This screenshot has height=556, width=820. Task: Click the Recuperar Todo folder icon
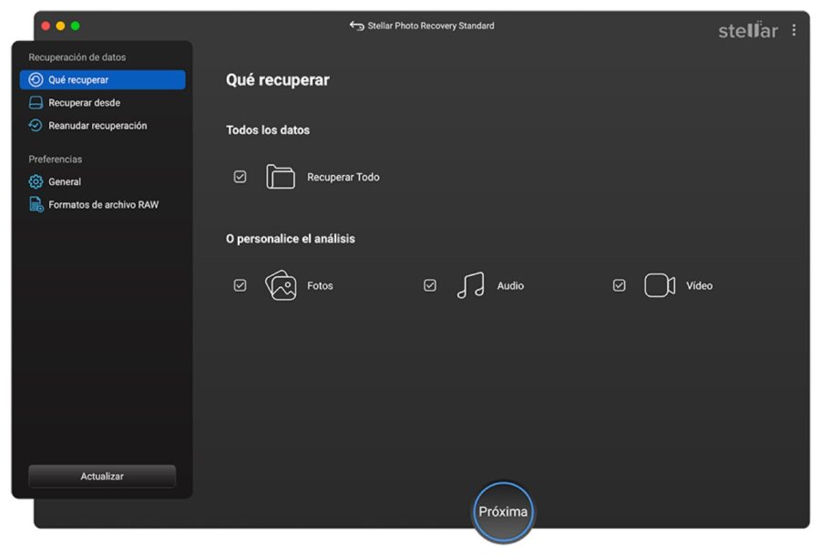(x=281, y=176)
